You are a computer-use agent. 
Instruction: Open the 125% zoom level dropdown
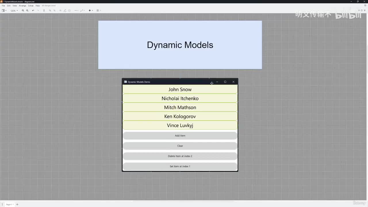click(x=14, y=11)
